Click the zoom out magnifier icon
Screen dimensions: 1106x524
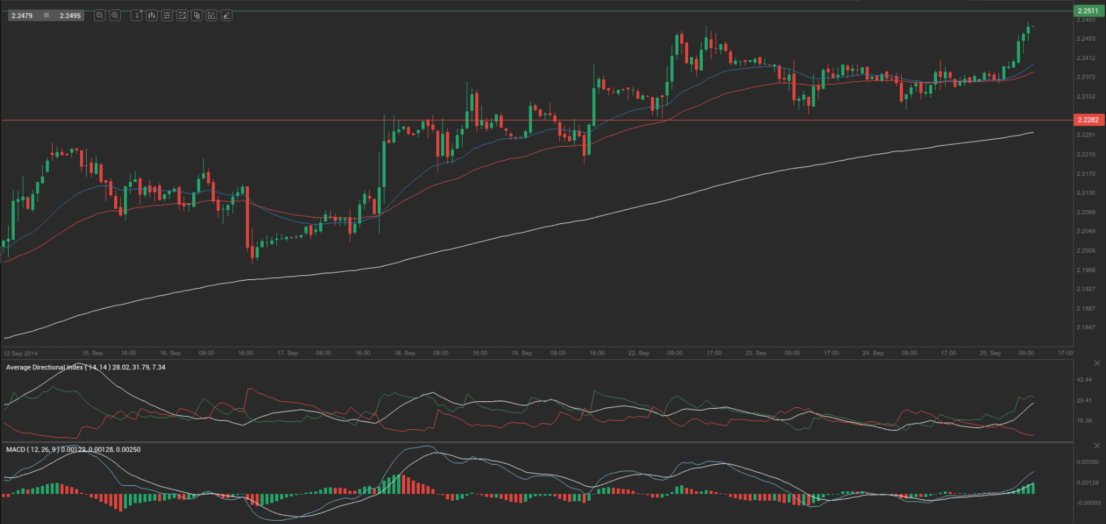(x=99, y=15)
